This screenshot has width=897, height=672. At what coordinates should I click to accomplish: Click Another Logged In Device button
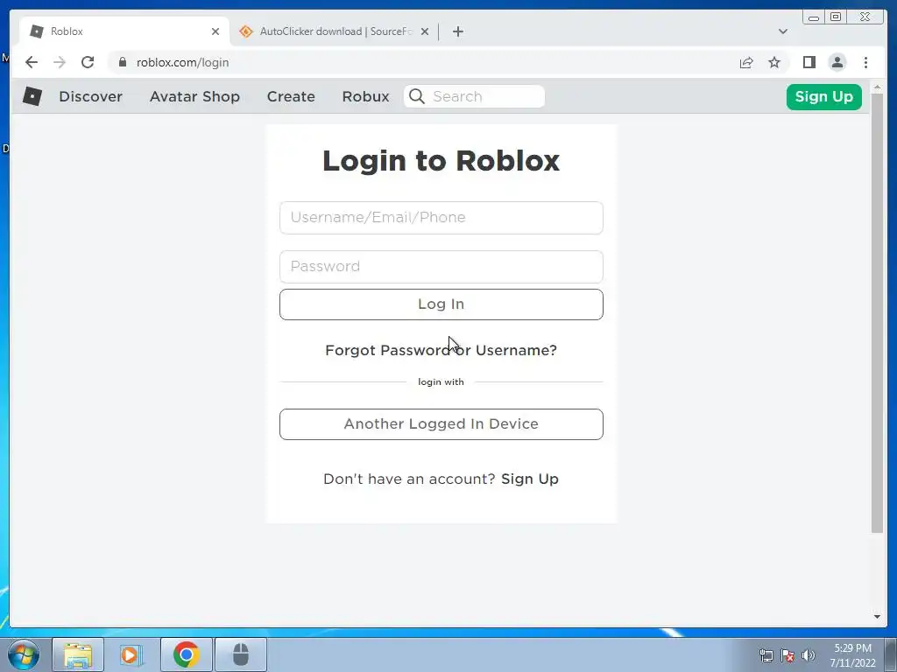(x=441, y=424)
